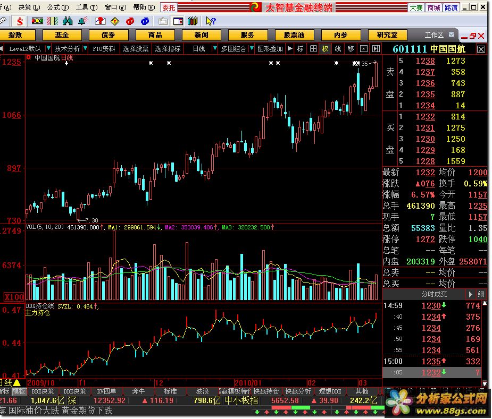This screenshot has height=419, width=492.
Task: Toggle the X100 volume scale label
Action: coord(13,296)
